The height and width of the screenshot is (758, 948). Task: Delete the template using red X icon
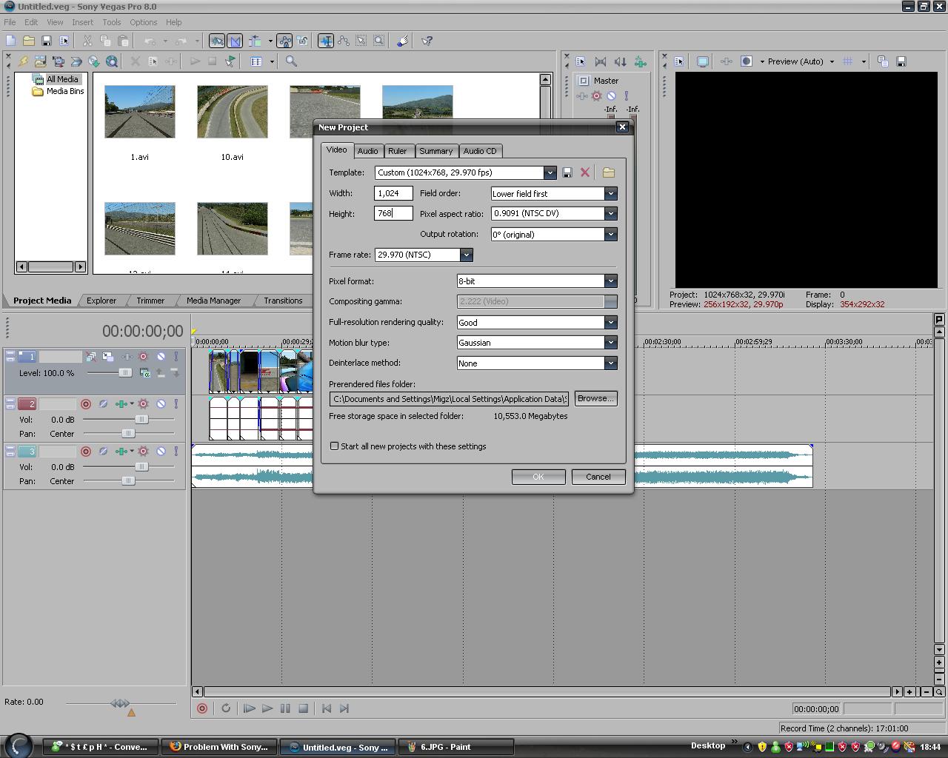[585, 172]
